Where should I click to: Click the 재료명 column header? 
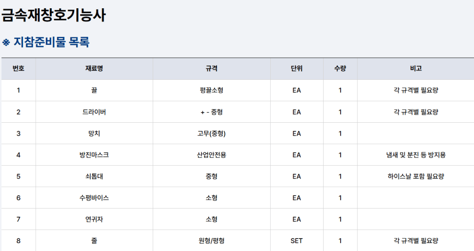(94, 68)
